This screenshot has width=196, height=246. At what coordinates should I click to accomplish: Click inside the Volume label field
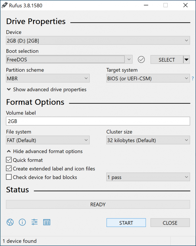(x=98, y=121)
